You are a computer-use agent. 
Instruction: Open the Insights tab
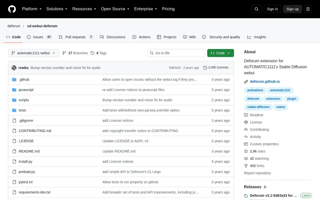pos(256,37)
